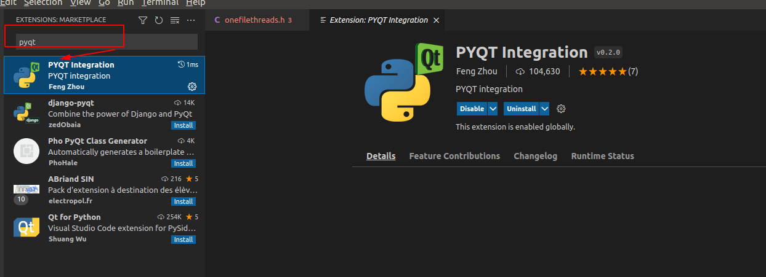The height and width of the screenshot is (277, 766).
Task: Expand the Uninstall button dropdown arrow
Action: pos(544,109)
